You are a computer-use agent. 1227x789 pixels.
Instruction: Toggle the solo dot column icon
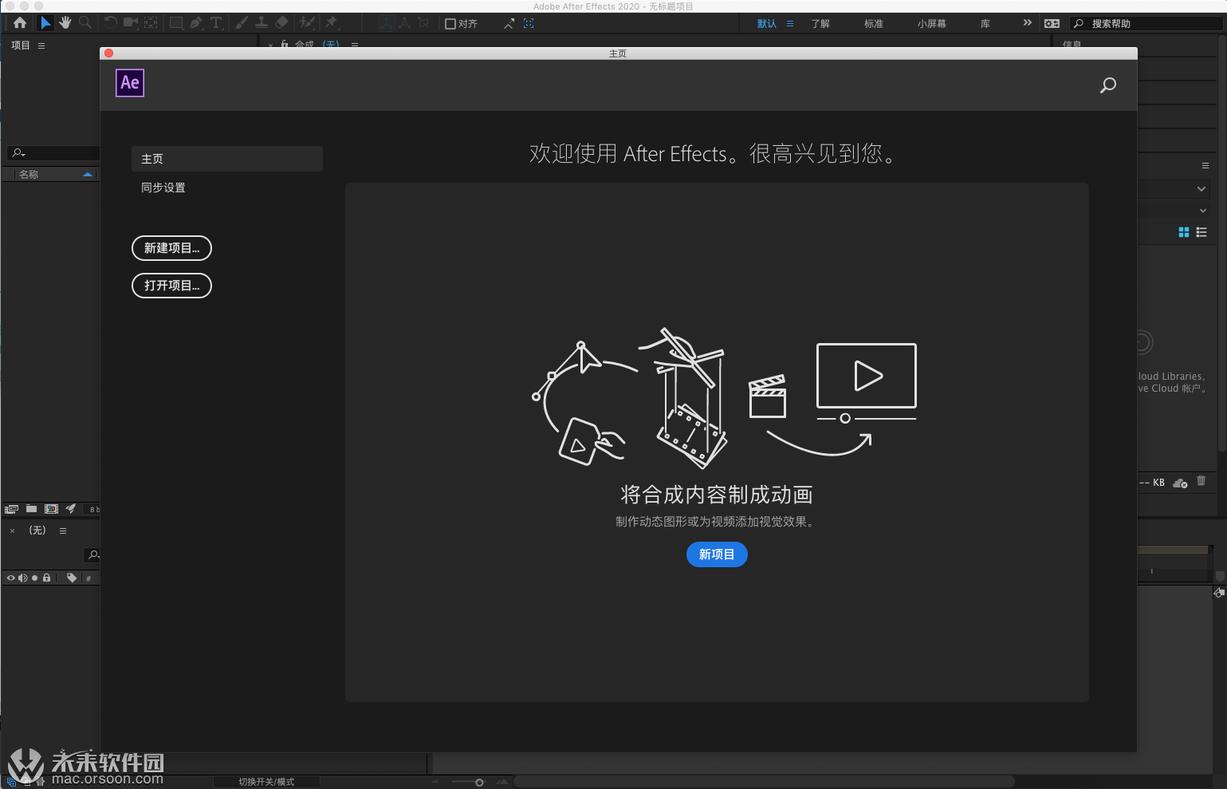click(x=34, y=578)
